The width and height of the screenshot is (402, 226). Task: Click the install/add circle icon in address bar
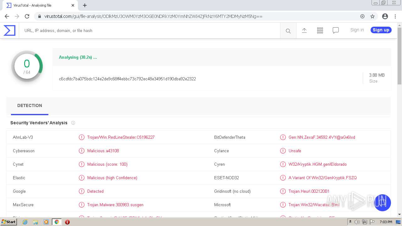(362, 16)
